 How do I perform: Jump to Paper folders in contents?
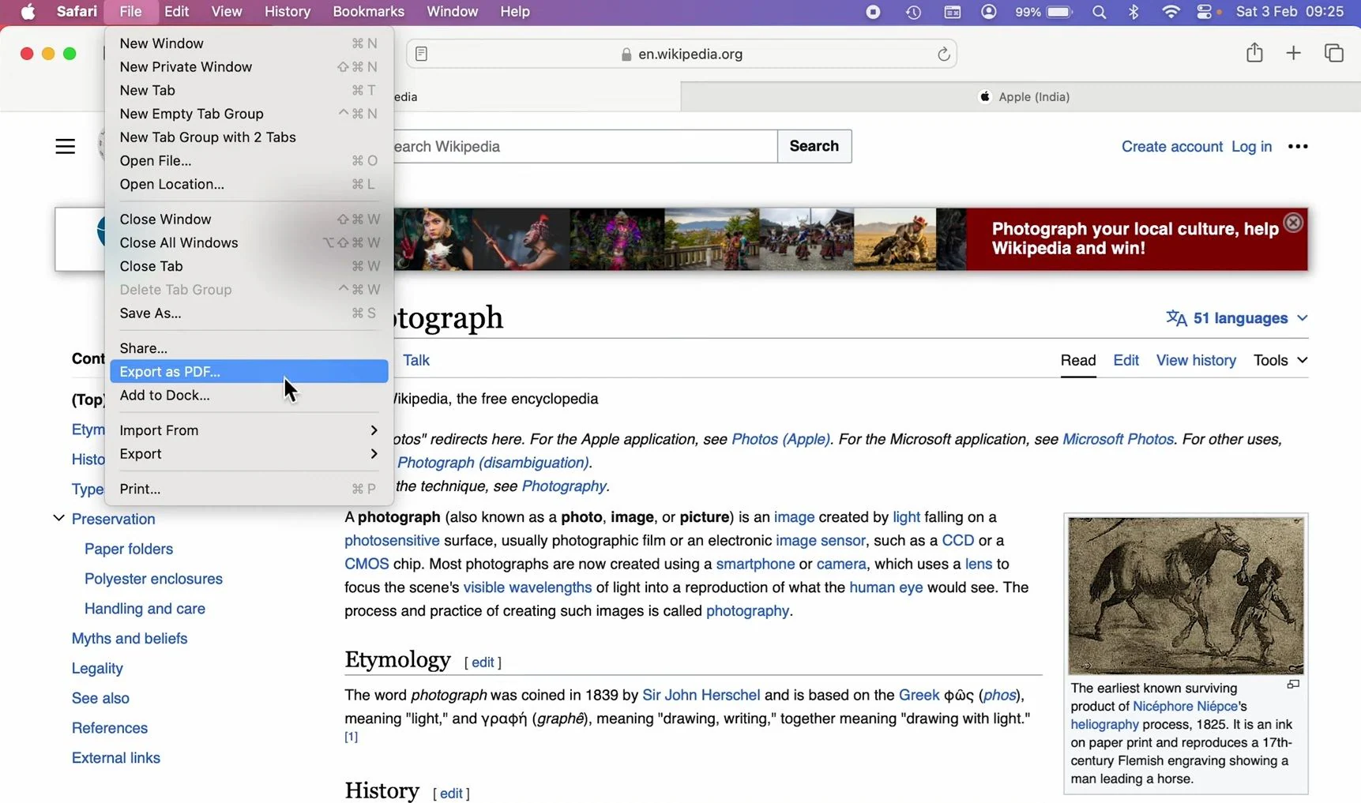(x=129, y=549)
